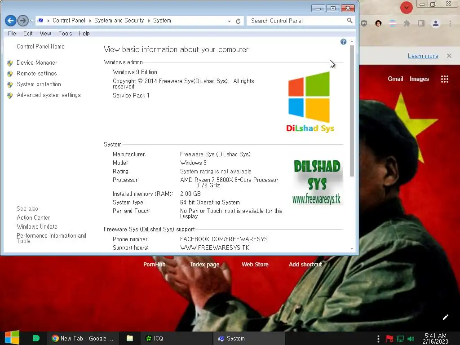This screenshot has height=345, width=460.
Task: Click the network monitor tray icon
Action: [400, 339]
